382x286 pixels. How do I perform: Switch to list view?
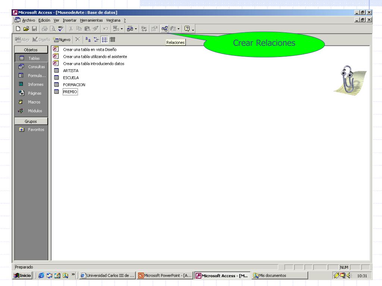point(105,39)
